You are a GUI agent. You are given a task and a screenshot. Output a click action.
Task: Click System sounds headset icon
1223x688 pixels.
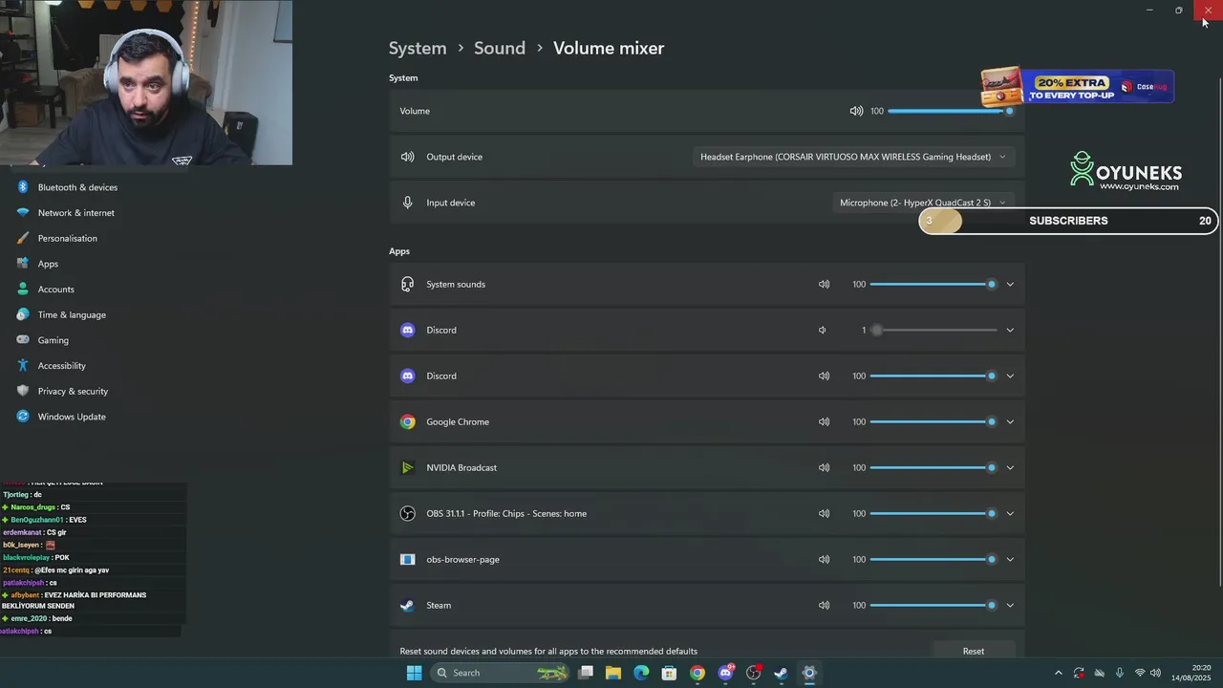point(408,284)
